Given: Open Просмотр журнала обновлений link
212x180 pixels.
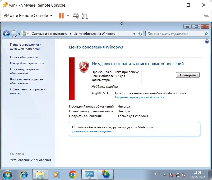Looking at the screenshot, I should 24,71.
